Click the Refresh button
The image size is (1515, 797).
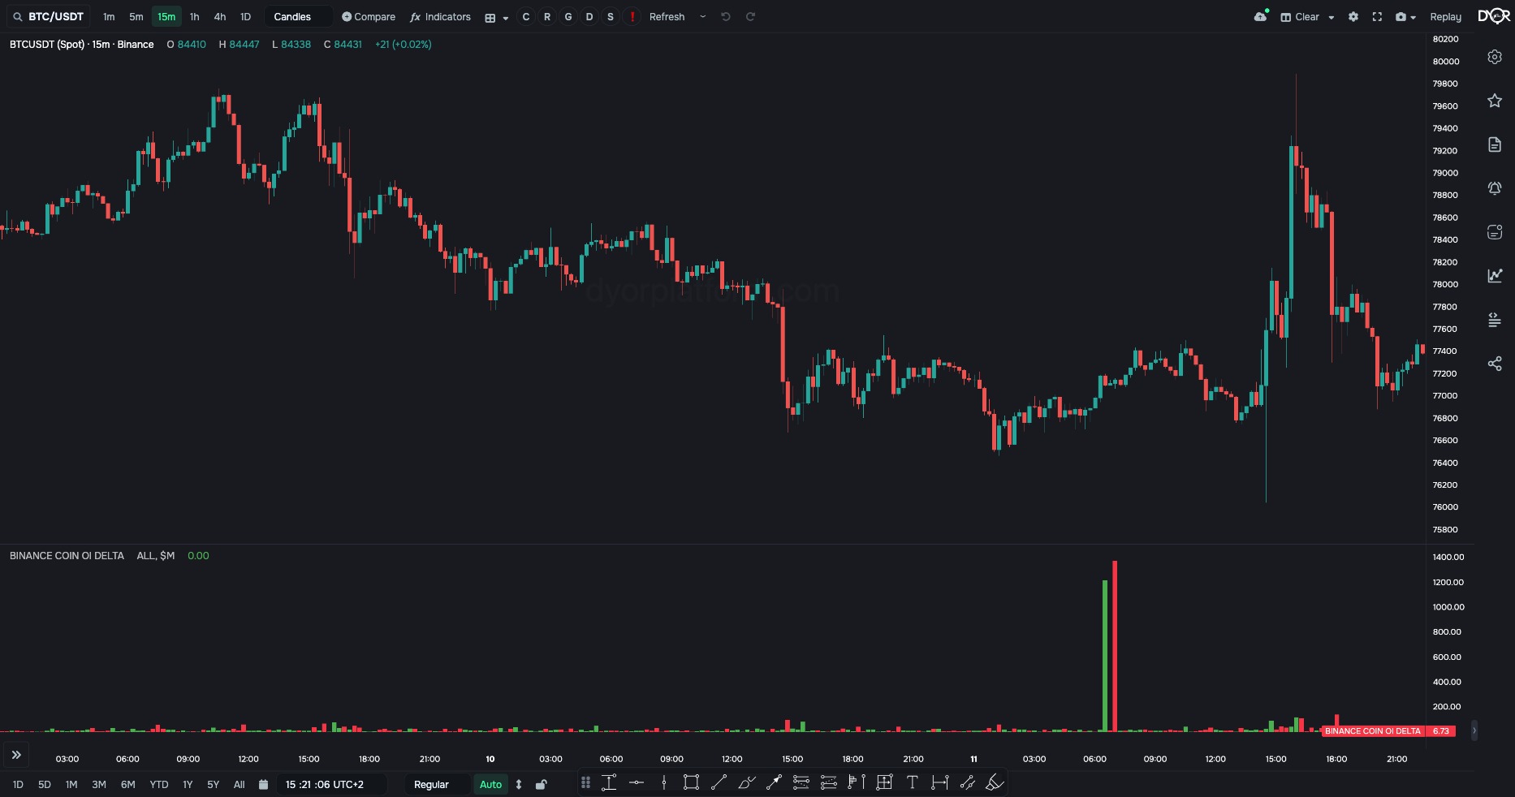[667, 16]
